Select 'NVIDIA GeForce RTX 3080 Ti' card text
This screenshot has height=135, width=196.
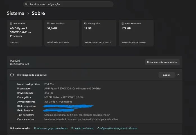coord(98,42)
